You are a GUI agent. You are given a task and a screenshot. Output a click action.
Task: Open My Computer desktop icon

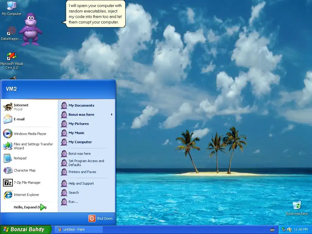[x=12, y=8]
